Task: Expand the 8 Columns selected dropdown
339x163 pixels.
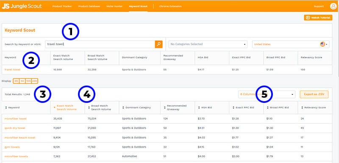Action: 267,94
